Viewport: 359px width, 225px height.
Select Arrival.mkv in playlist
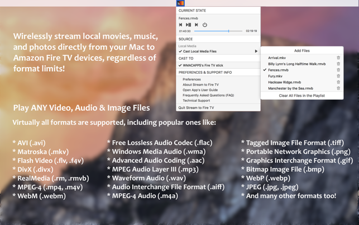click(x=277, y=58)
